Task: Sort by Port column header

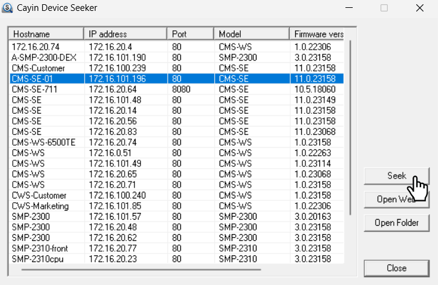Action: 191,34
